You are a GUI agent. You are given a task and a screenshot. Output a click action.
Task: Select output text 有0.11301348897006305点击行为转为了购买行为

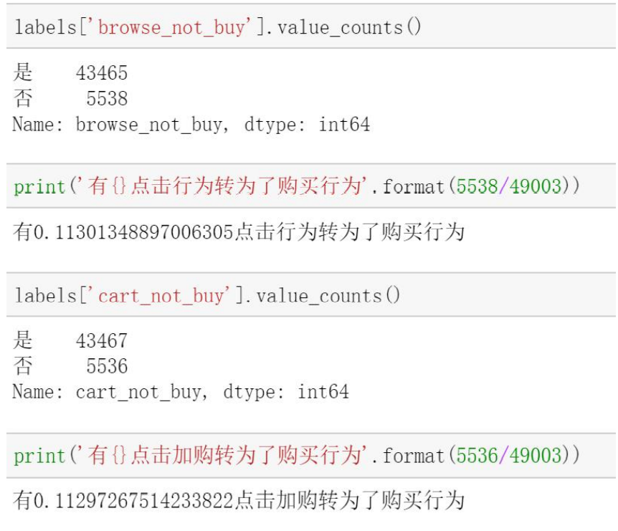coord(239,231)
